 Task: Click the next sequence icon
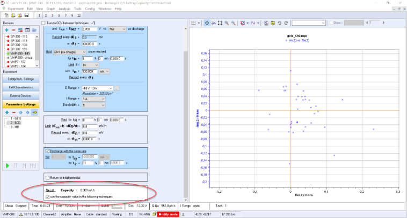coord(24,166)
